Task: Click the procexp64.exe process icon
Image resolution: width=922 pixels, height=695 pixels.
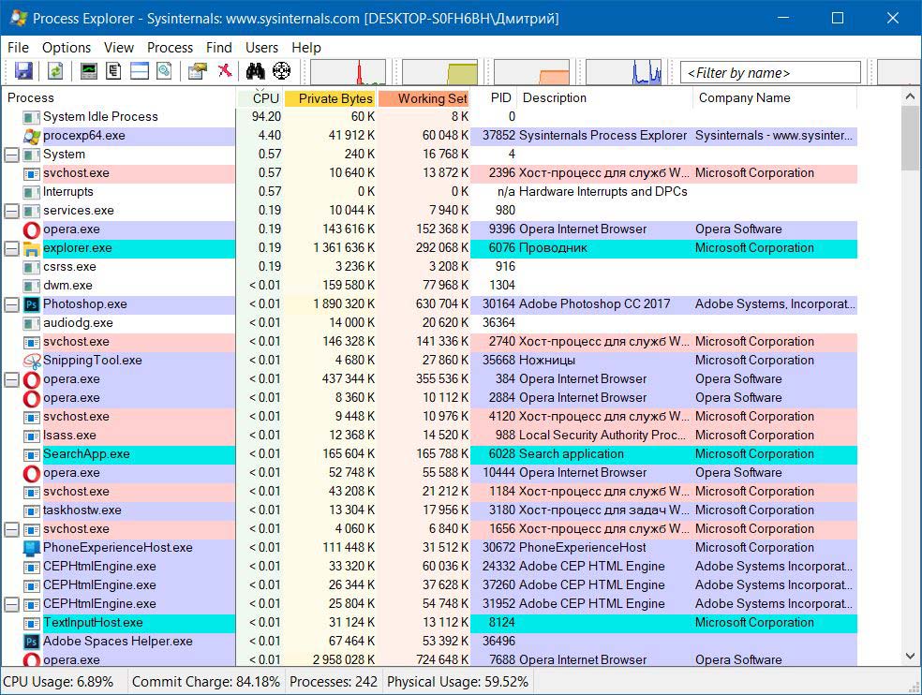Action: pos(31,137)
